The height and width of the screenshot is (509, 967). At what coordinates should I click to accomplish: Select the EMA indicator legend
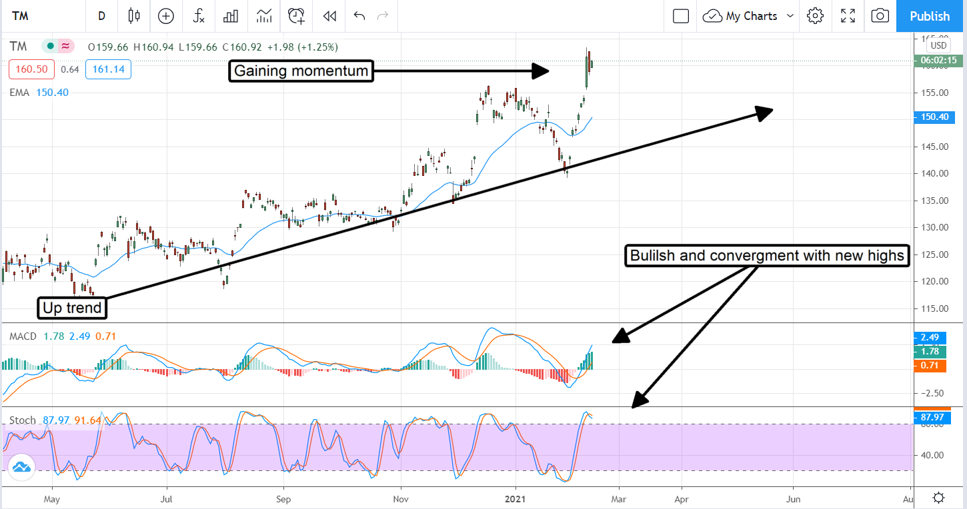pyautogui.click(x=19, y=93)
